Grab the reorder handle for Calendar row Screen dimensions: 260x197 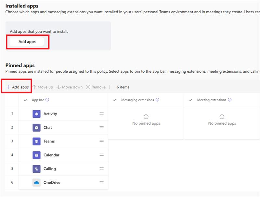102,155
